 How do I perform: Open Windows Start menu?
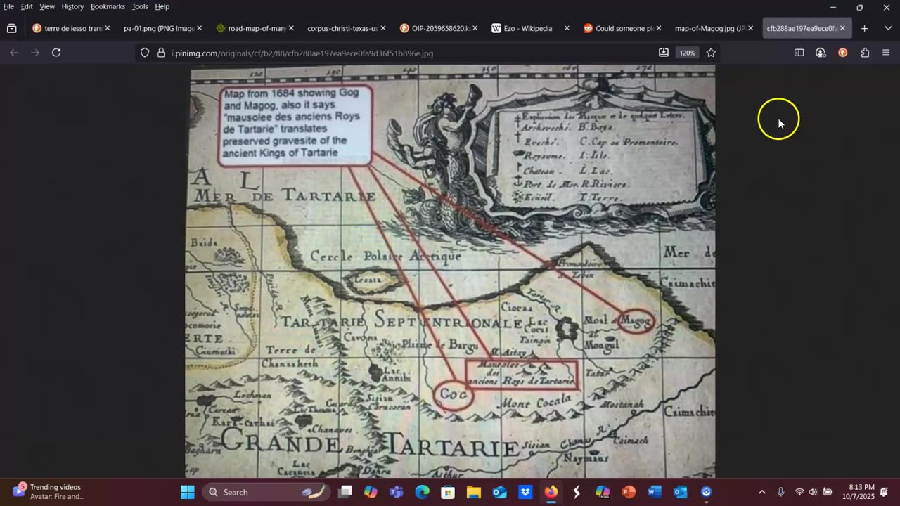pyautogui.click(x=188, y=492)
